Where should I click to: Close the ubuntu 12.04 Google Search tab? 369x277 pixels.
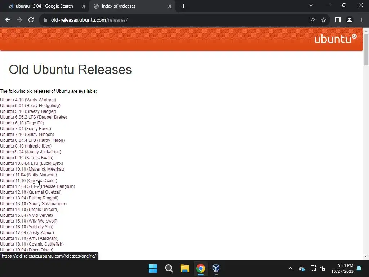[x=84, y=6]
